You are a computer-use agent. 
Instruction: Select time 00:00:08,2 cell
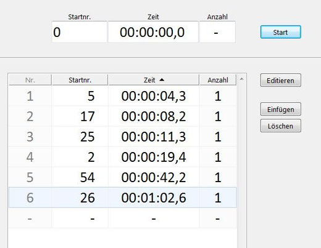[154, 116]
